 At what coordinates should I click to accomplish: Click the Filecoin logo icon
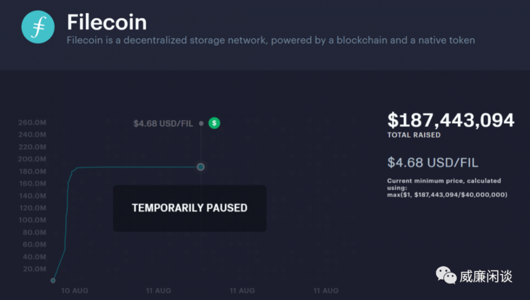tap(38, 27)
